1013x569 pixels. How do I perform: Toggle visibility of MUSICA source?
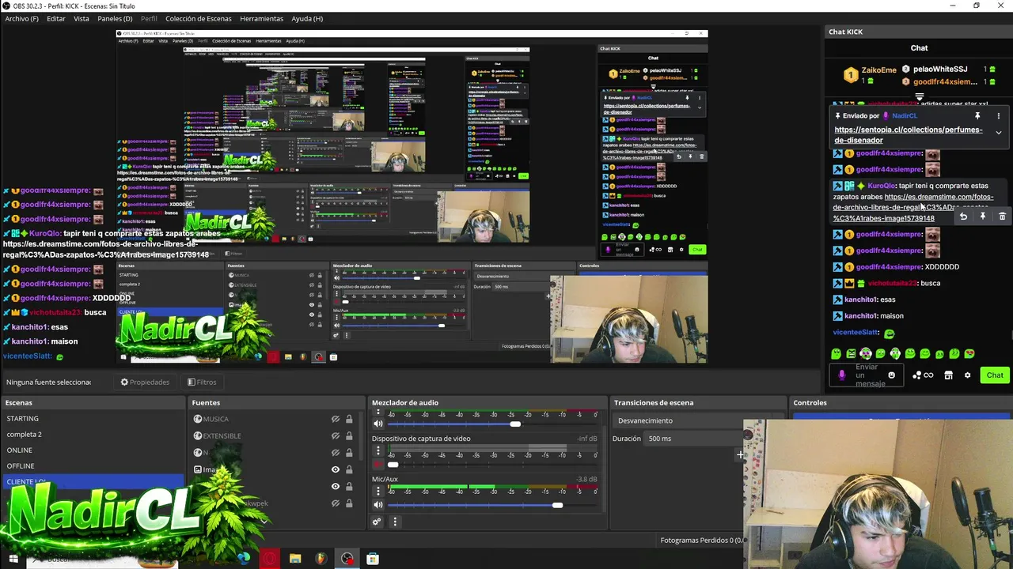pyautogui.click(x=336, y=419)
